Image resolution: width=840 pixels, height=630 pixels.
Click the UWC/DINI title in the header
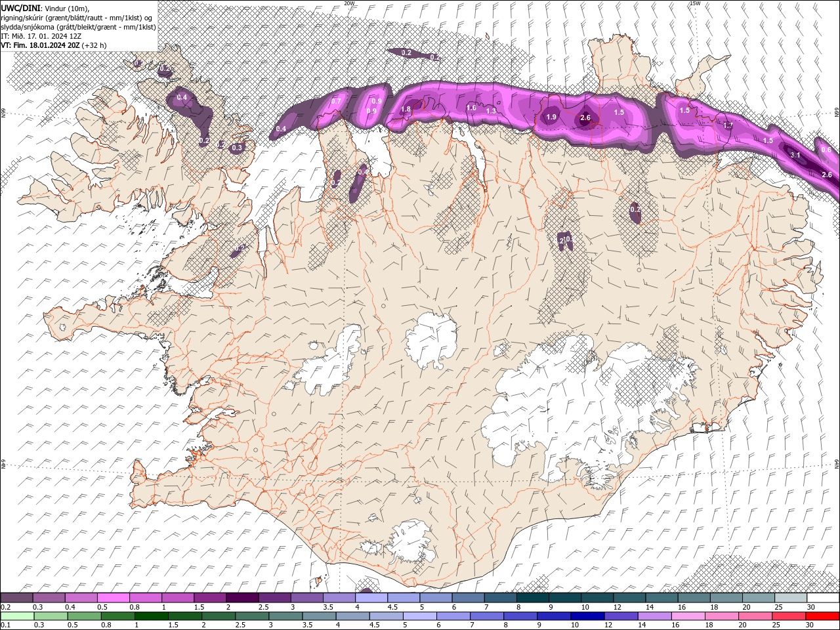coord(21,7)
